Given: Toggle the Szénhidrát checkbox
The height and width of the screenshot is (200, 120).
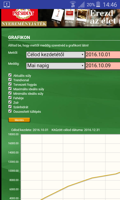Looking at the screenshot, I should [x=10, y=106].
